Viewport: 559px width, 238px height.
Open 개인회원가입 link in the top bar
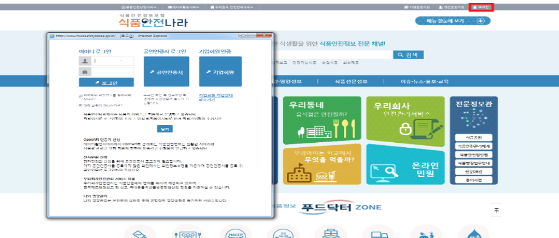click(452, 7)
